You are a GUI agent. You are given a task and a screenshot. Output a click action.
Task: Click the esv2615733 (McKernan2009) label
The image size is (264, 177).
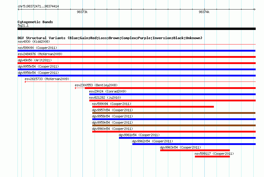coord(47,79)
